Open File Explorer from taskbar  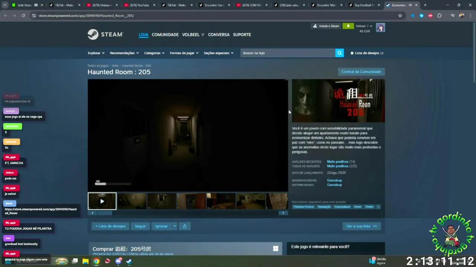85,261
